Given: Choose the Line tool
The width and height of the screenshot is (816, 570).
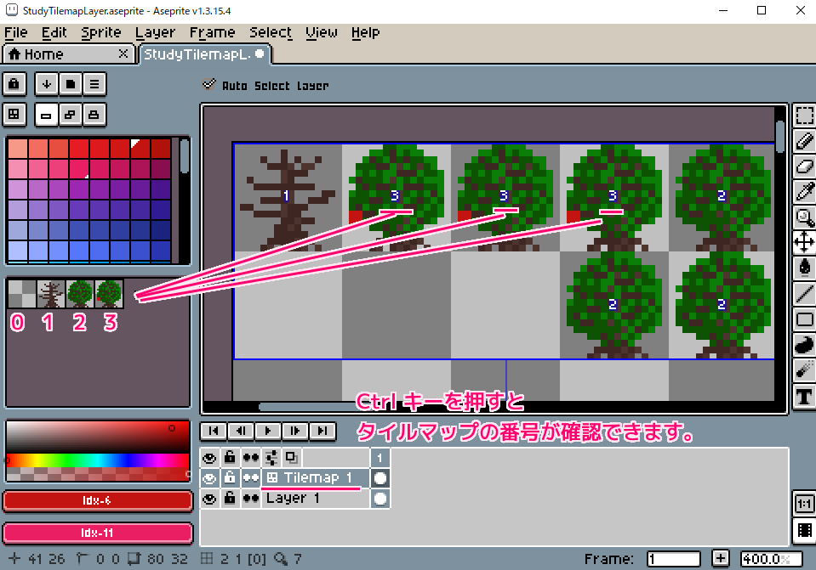Looking at the screenshot, I should coord(804,294).
